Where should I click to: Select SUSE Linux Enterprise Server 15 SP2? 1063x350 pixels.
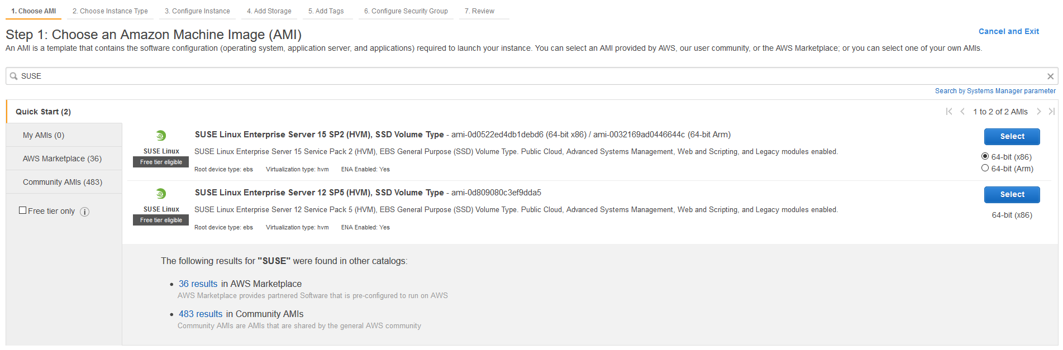1012,136
